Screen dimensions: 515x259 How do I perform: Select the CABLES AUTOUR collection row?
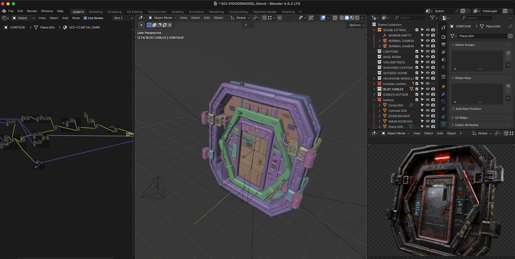click(x=395, y=94)
